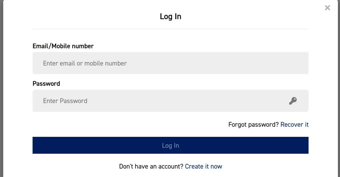Open the Recover it link
Screen dimensions: 340x177
pos(294,125)
